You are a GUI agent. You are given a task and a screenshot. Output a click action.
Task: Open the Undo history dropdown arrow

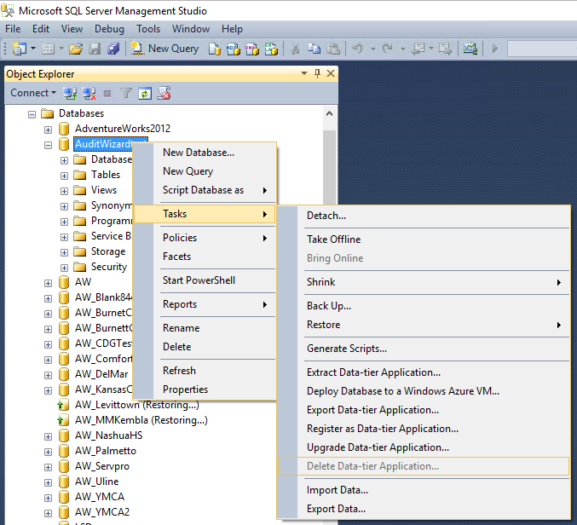point(372,49)
